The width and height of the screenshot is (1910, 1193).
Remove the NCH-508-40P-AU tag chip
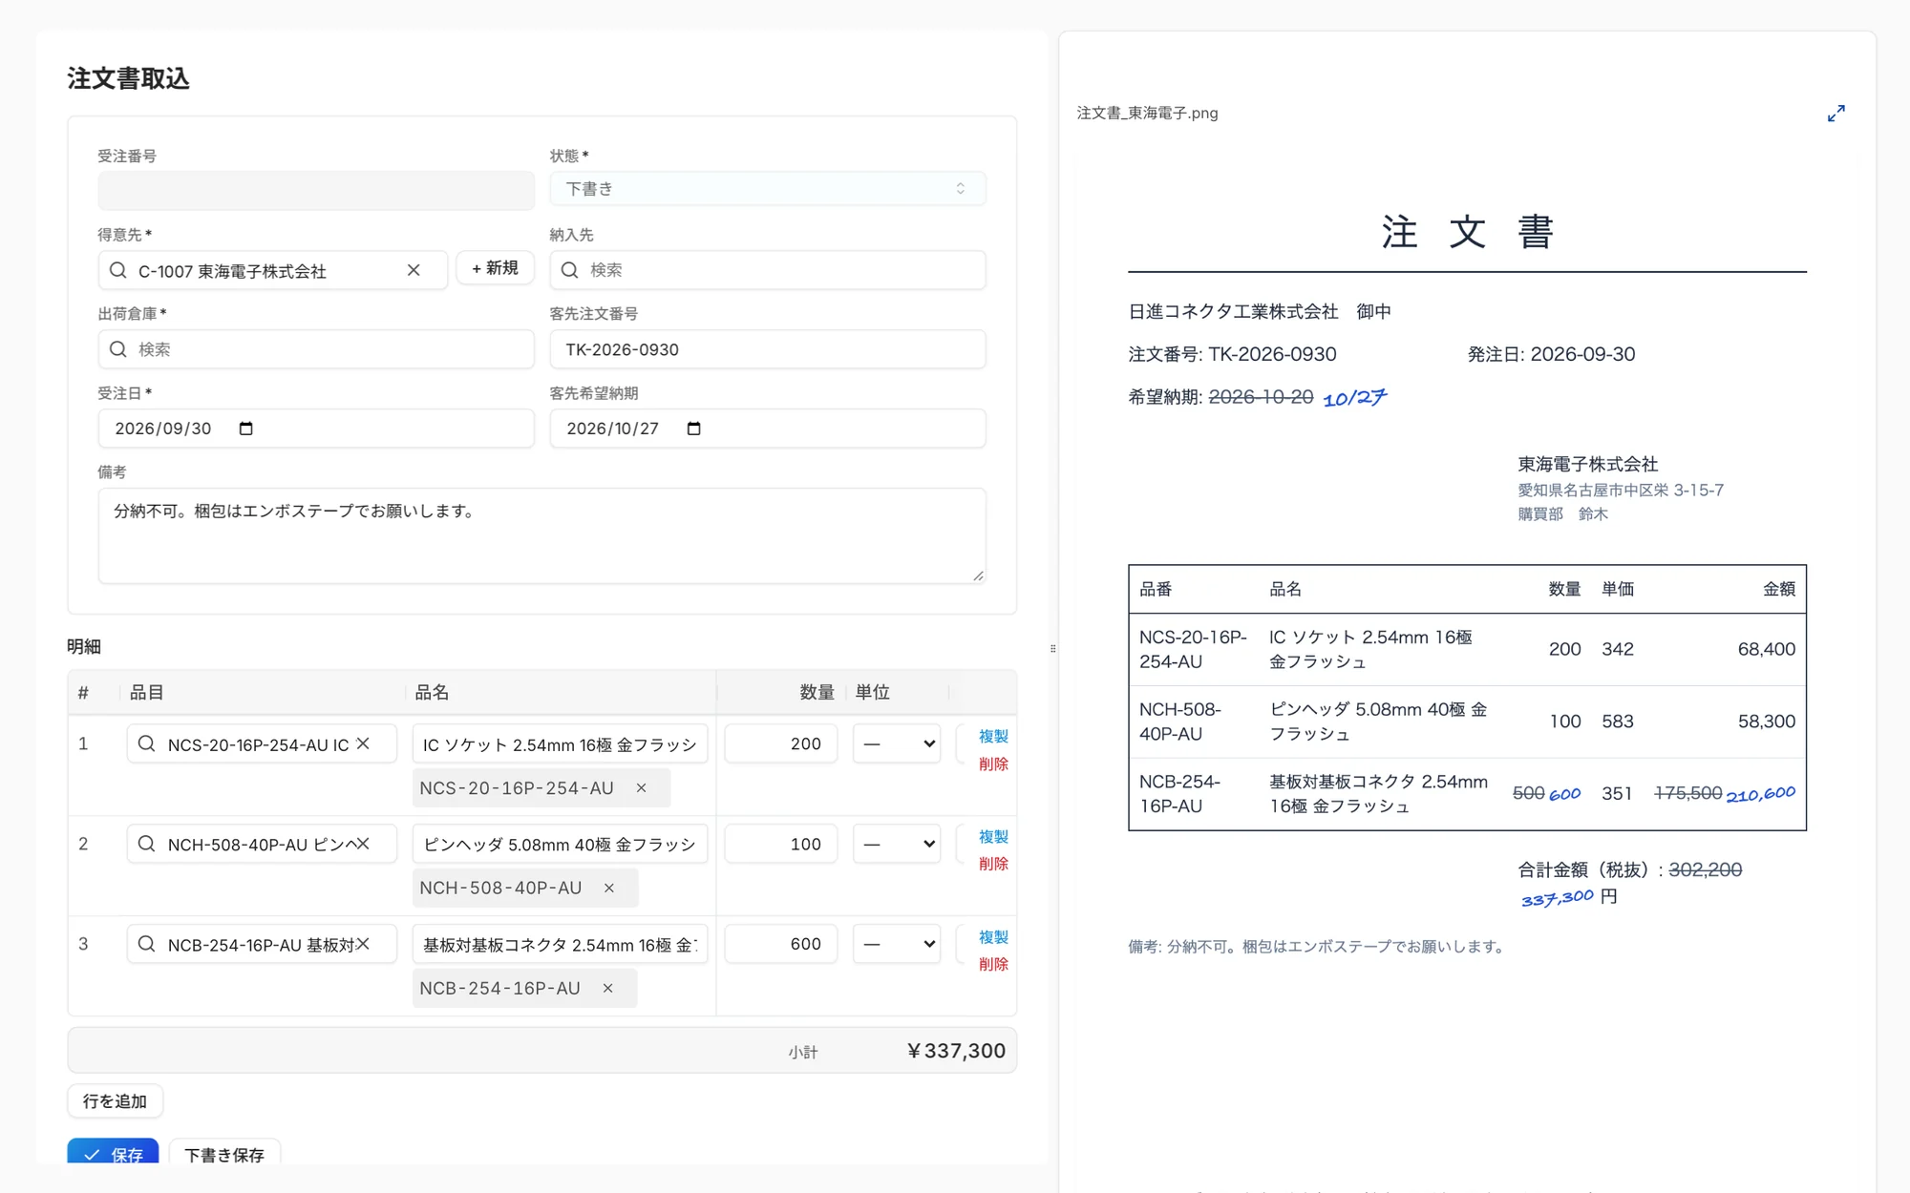(x=609, y=889)
